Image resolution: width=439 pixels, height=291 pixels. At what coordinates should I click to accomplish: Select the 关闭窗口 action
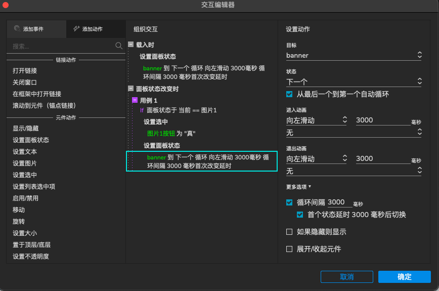coord(25,82)
